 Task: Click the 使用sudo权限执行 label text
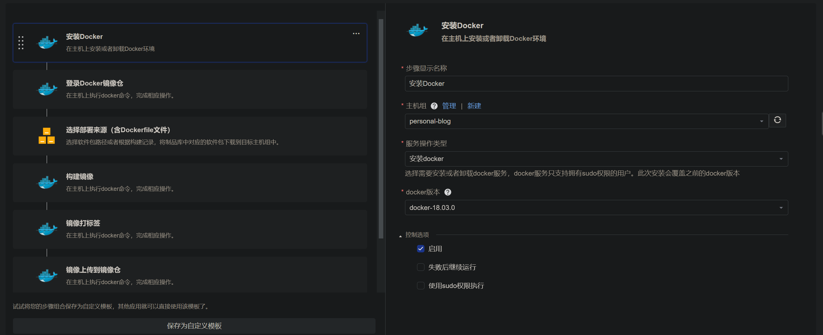456,286
